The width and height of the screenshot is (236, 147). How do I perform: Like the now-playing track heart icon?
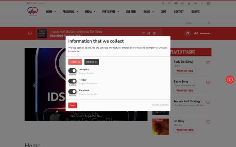(x=143, y=33)
